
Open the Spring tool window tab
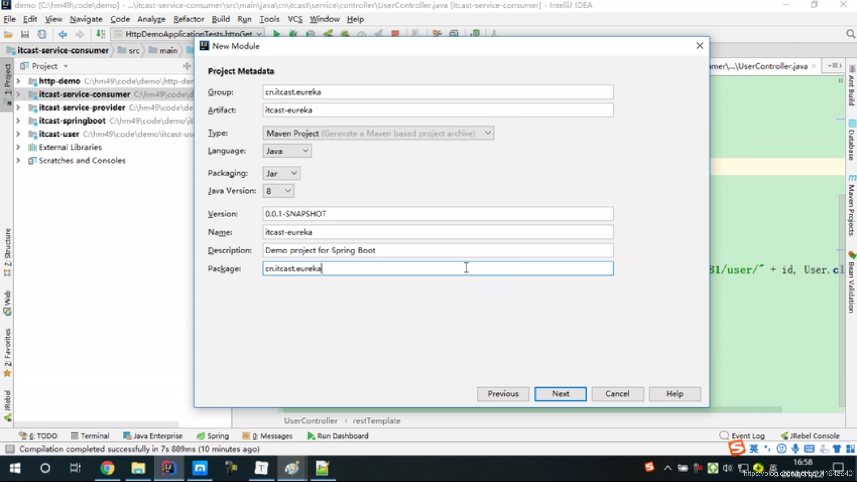[213, 436]
